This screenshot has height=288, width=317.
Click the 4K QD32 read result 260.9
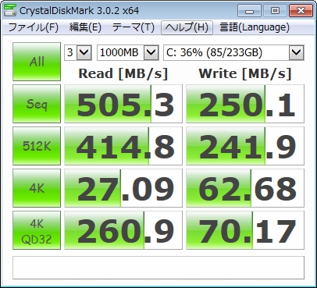[x=123, y=230]
